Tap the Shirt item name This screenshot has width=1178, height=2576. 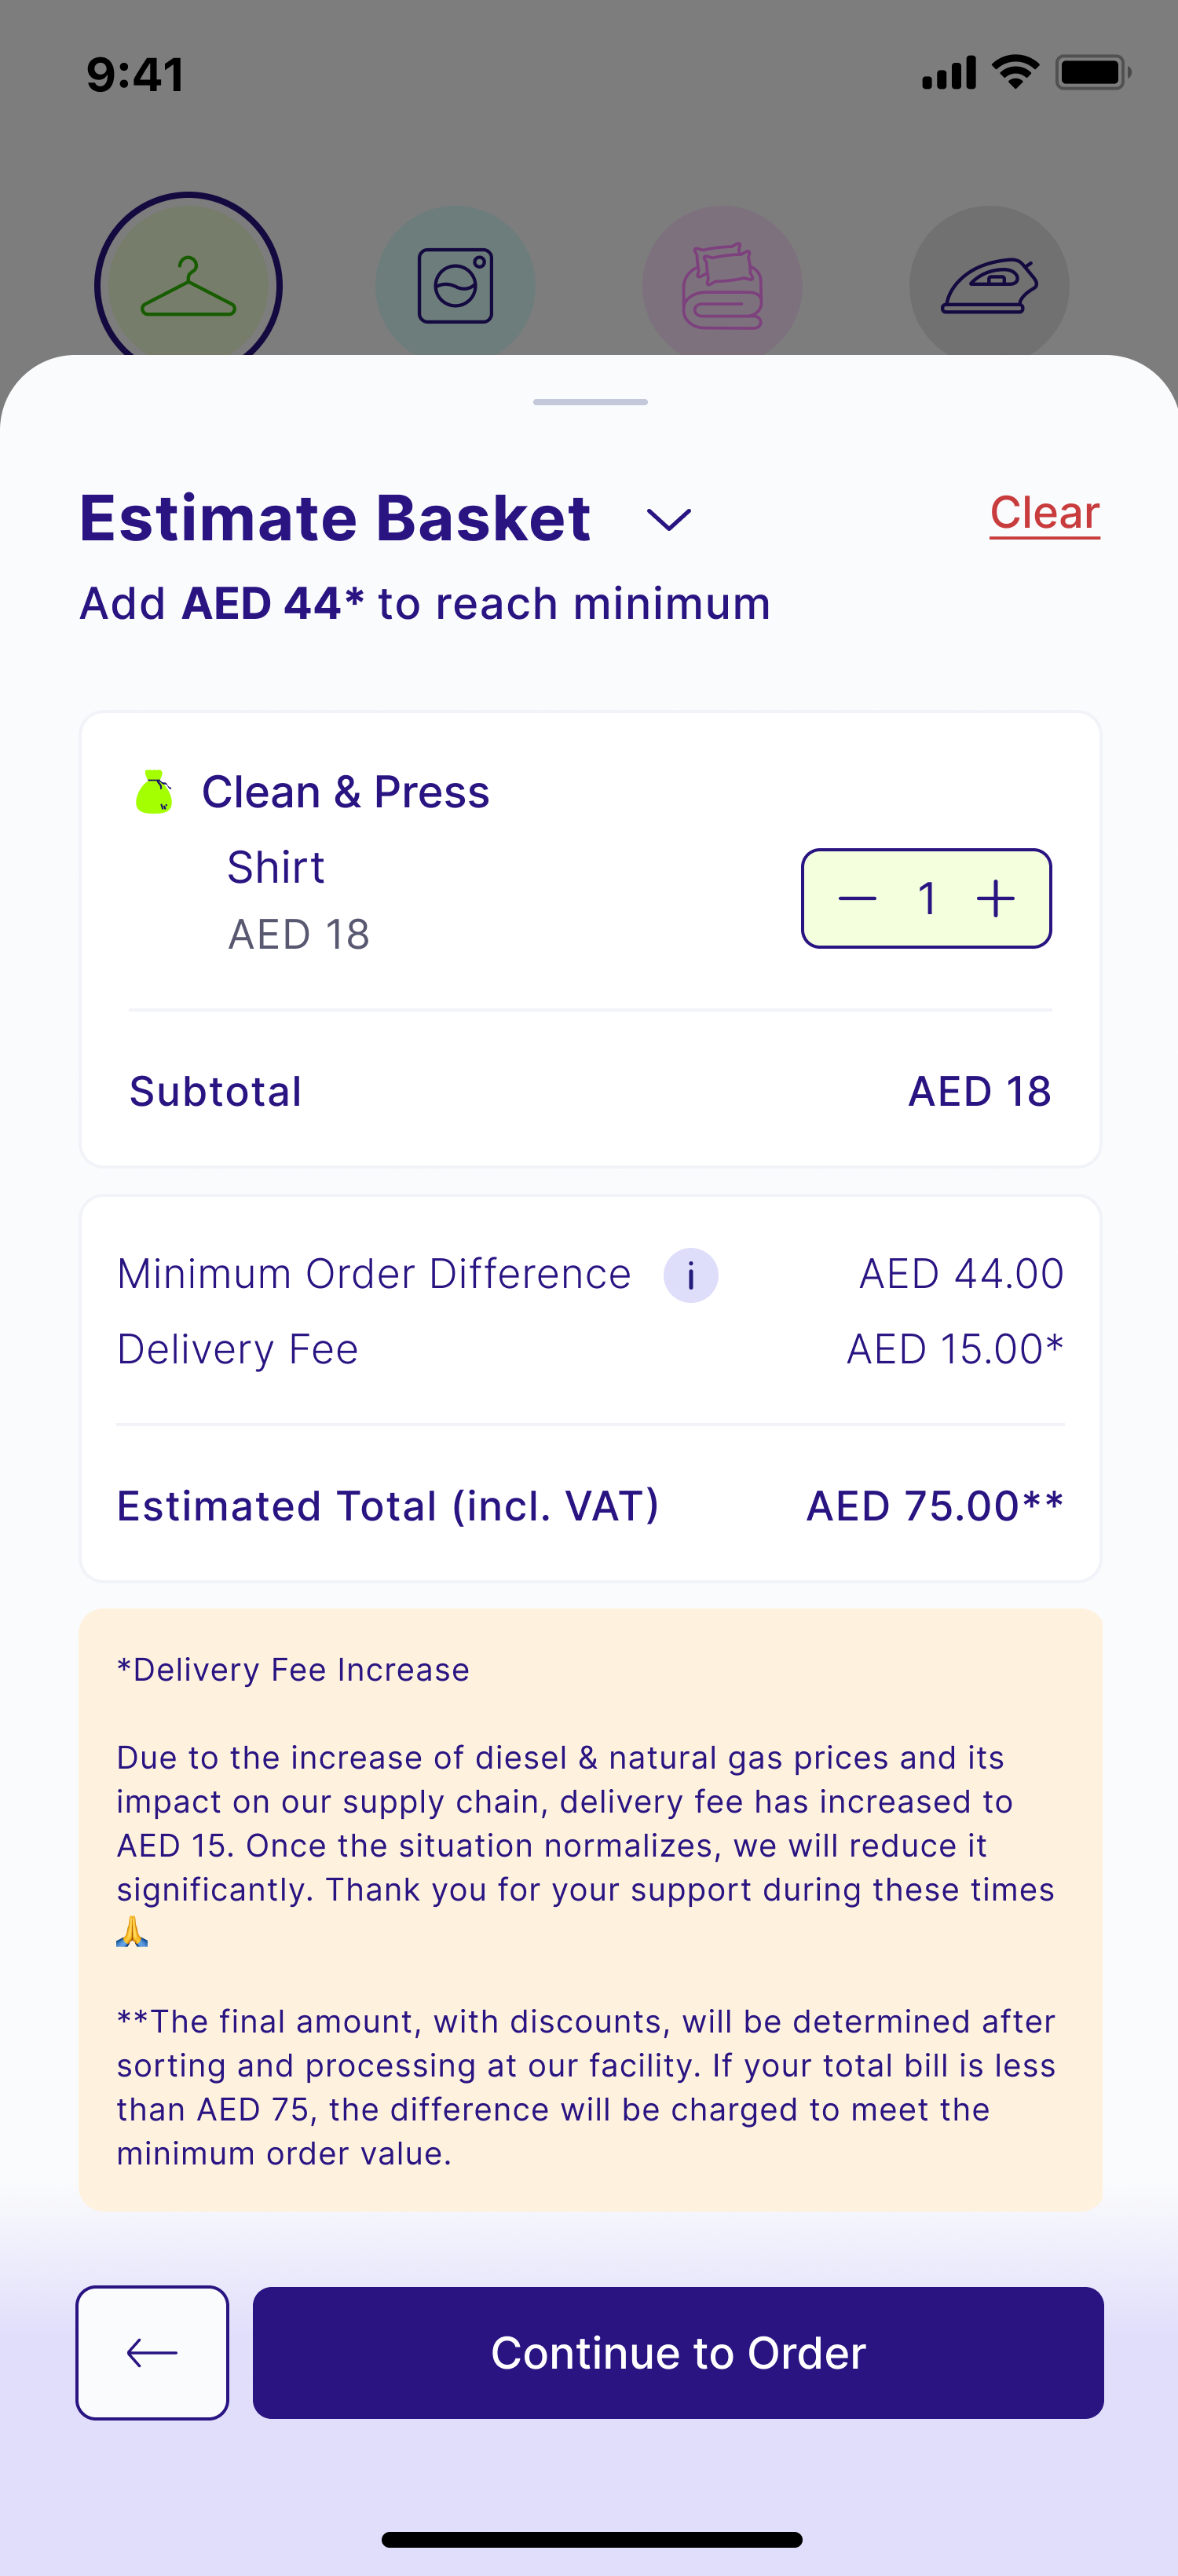click(x=276, y=866)
